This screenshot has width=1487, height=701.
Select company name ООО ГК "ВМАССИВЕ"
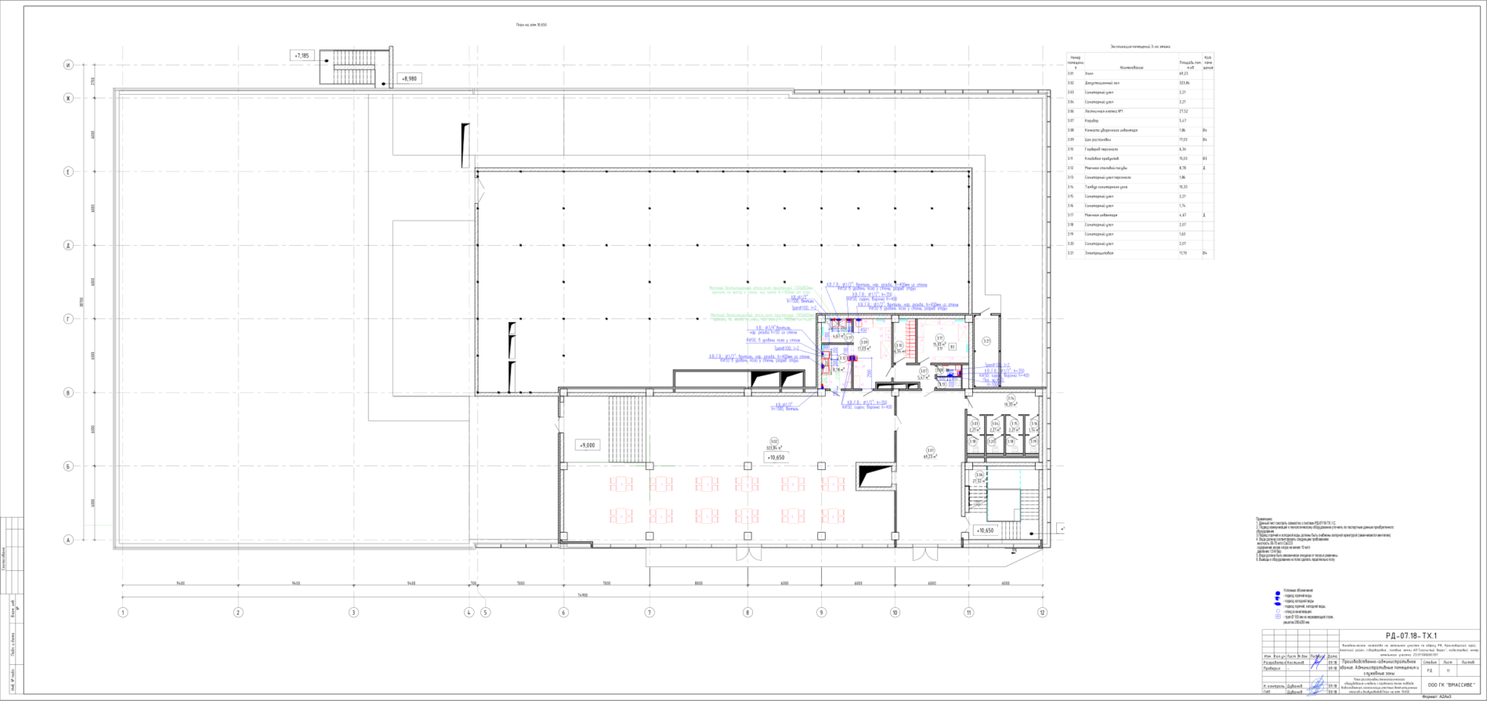point(1450,684)
